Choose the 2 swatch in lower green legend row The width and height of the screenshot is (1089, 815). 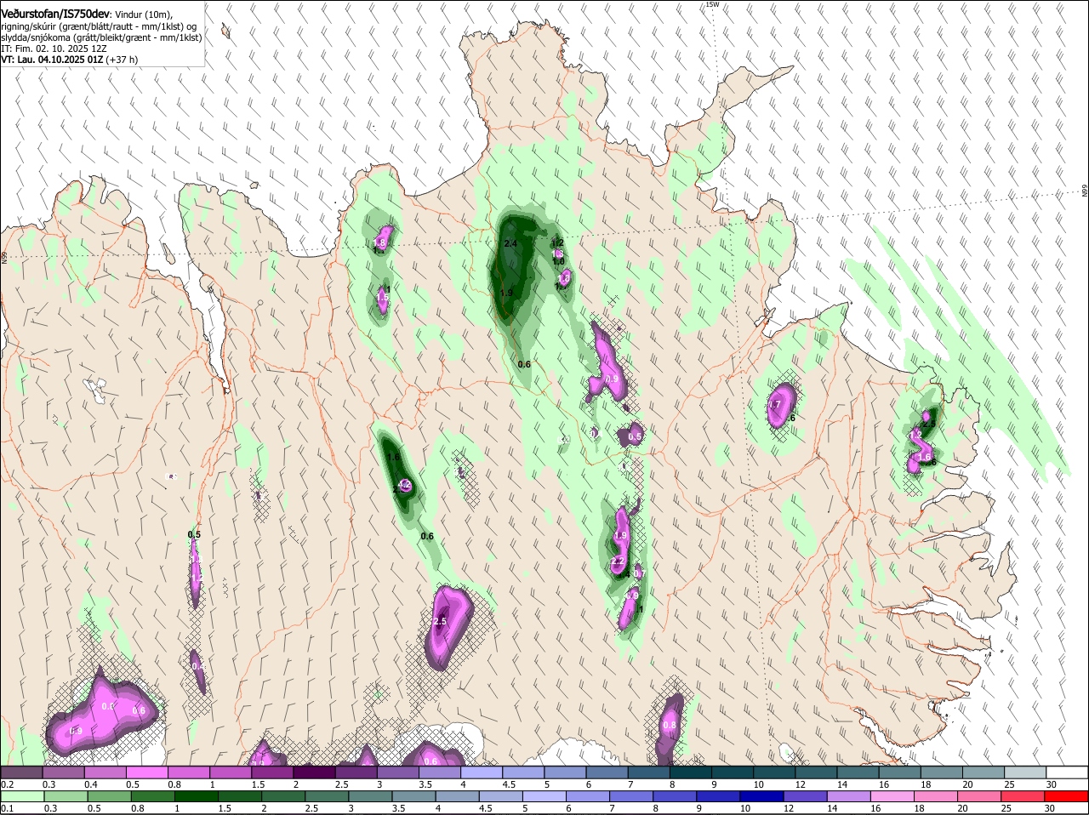pos(282,796)
